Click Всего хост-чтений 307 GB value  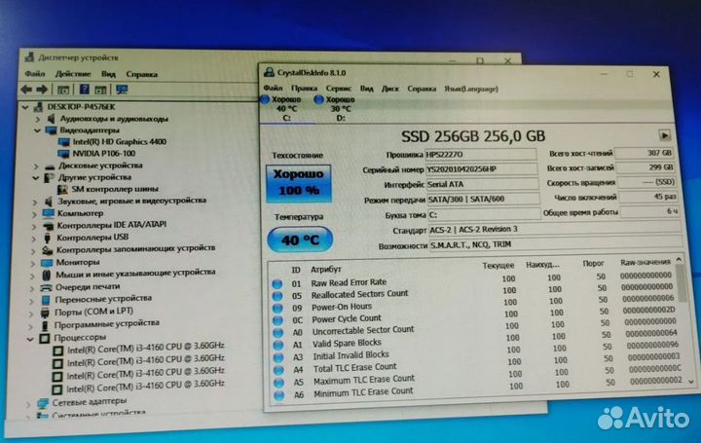click(x=645, y=153)
